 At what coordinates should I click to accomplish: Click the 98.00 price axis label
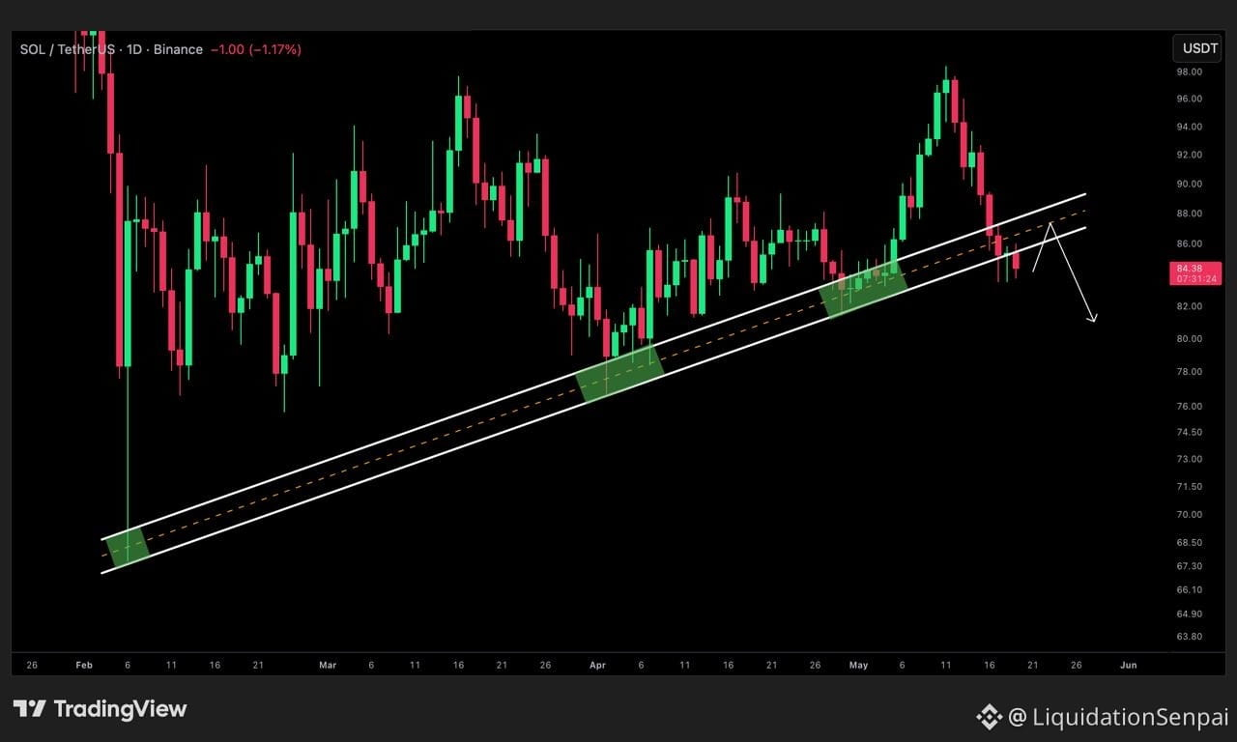click(1189, 71)
